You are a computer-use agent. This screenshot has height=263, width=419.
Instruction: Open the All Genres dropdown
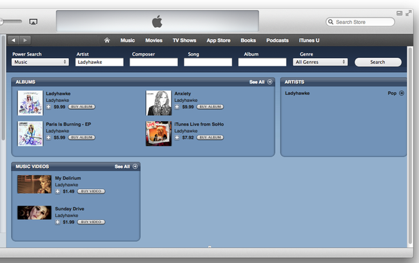[320, 62]
